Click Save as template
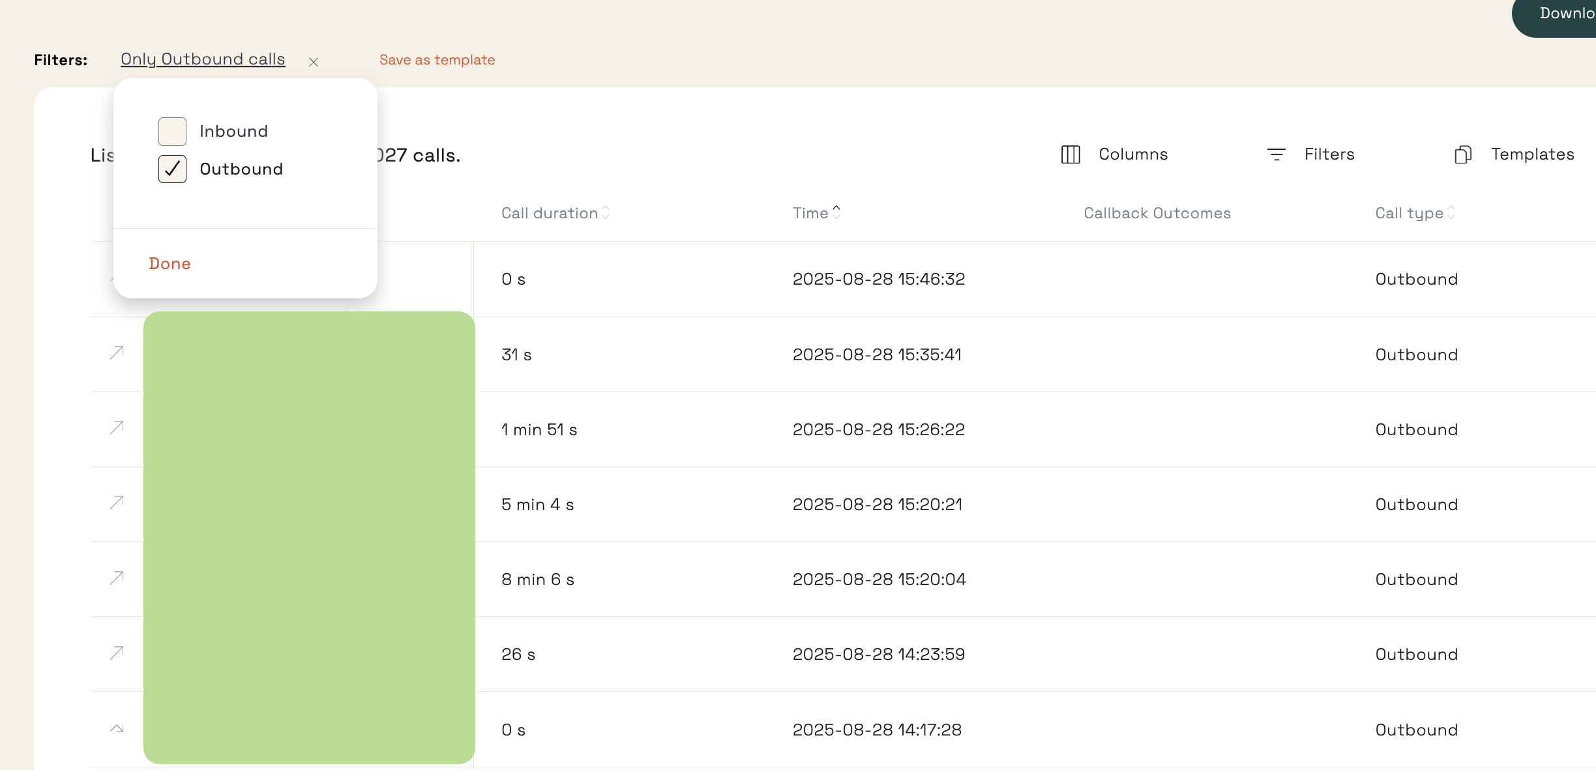Screen dimensions: 1596x770 437,60
